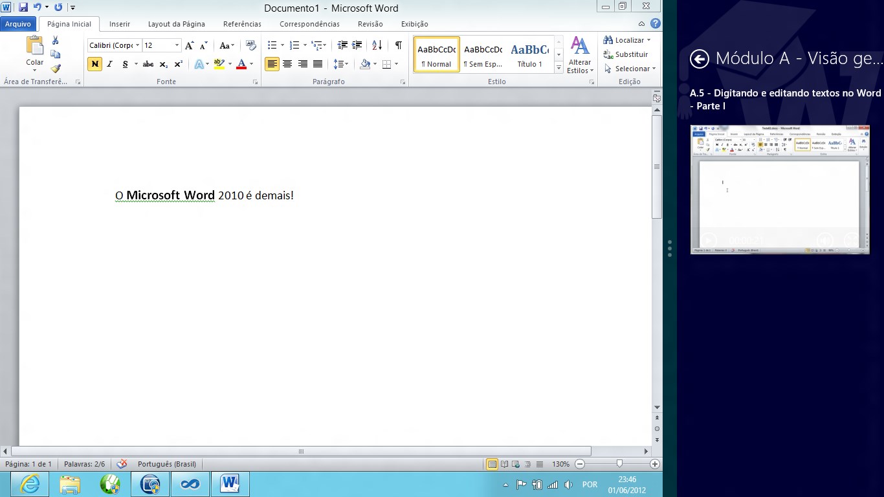Apply the Título 1 style

click(x=530, y=54)
